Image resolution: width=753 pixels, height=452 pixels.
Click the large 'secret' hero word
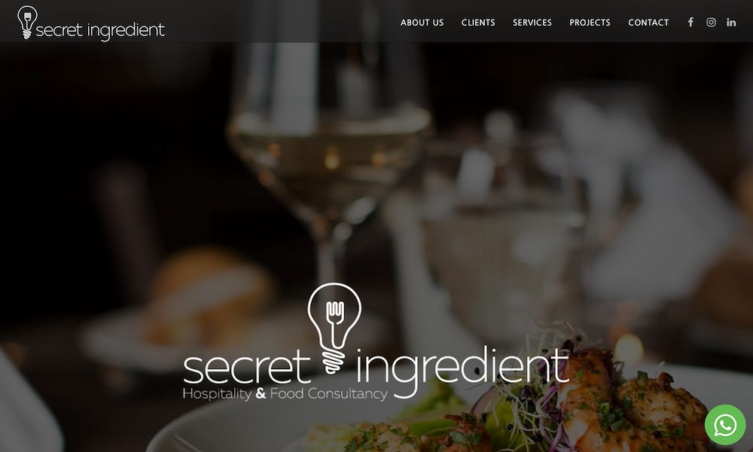pos(247,367)
